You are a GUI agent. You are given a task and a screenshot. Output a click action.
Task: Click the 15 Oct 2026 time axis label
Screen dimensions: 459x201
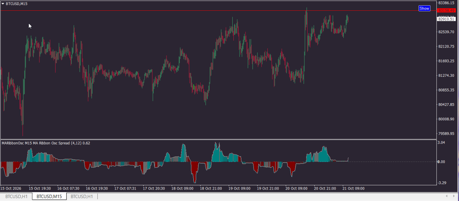[x=11, y=188]
